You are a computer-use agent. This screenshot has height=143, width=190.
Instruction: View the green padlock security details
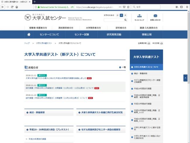(39, 7)
